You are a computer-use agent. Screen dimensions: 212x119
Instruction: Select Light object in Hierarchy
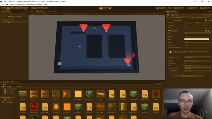coord(8,22)
